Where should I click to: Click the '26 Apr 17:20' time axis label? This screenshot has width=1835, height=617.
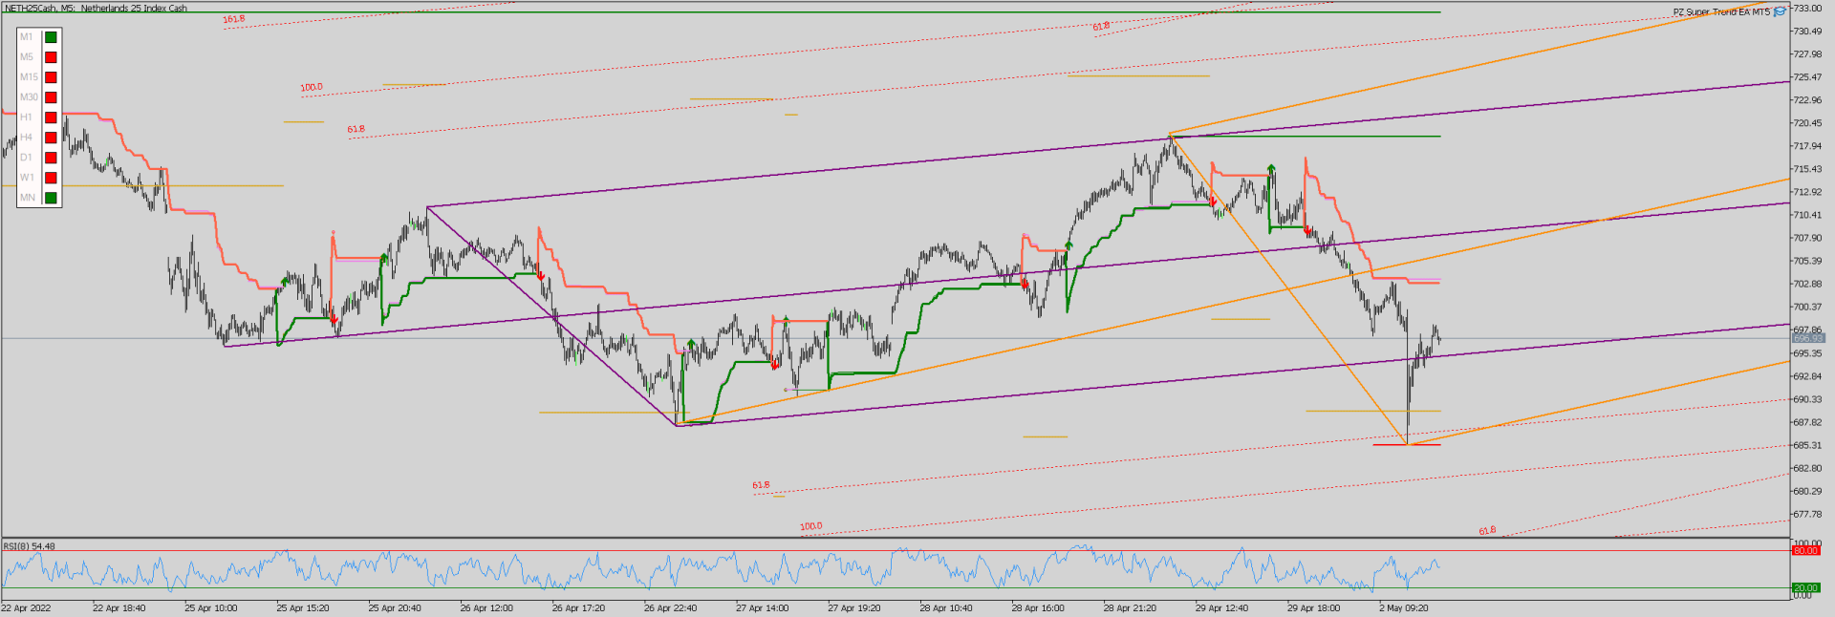coord(578,607)
